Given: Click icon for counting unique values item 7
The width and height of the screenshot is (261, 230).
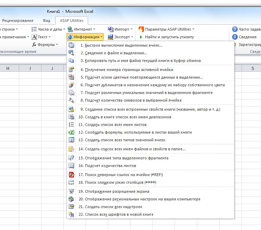Looking at the screenshot, I should pyautogui.click(x=71, y=93).
